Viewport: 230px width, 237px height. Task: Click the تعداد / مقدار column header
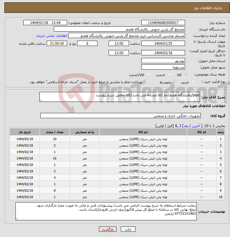point(55,132)
